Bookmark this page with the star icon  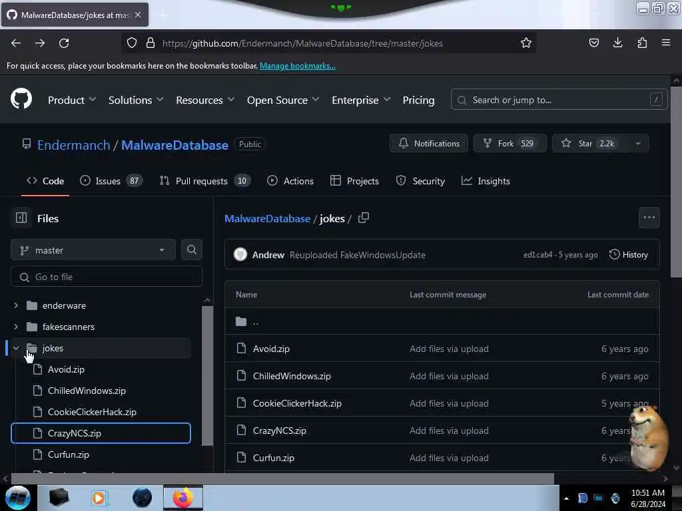[526, 43]
